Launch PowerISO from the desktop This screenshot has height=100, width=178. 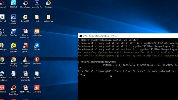[25, 18]
